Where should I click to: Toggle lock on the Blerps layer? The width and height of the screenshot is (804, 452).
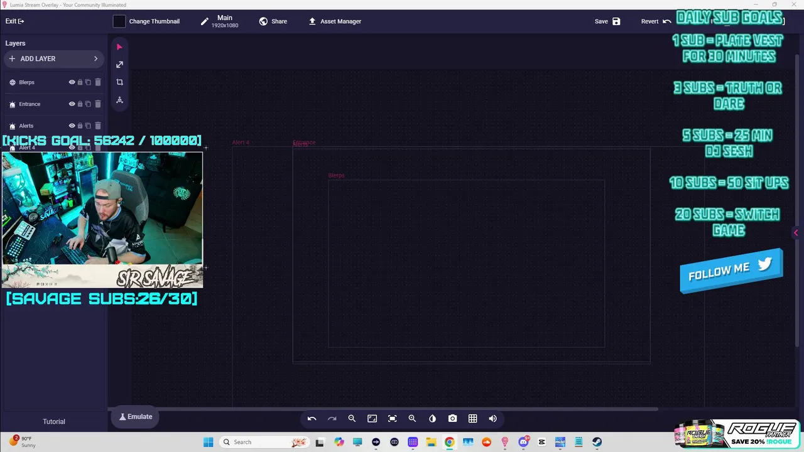pyautogui.click(x=80, y=82)
